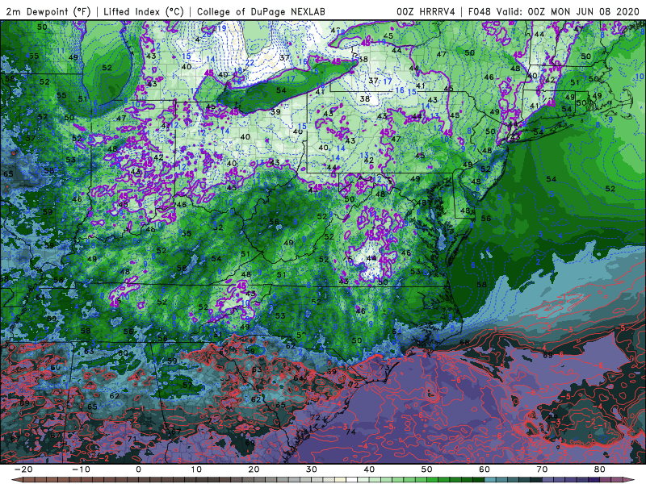This screenshot has width=646, height=484.
Task: Click the 80 label on the color scale
Action: (600, 469)
